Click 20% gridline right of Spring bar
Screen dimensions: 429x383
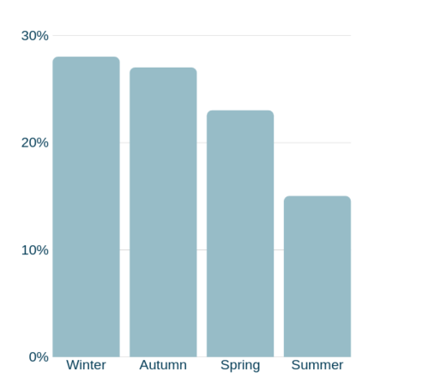point(312,142)
